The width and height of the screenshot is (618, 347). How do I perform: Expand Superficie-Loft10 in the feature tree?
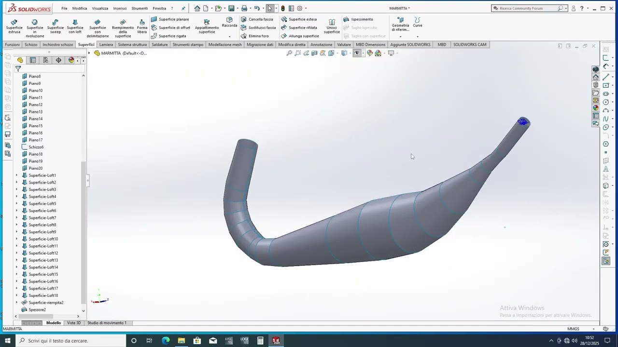coord(17,239)
